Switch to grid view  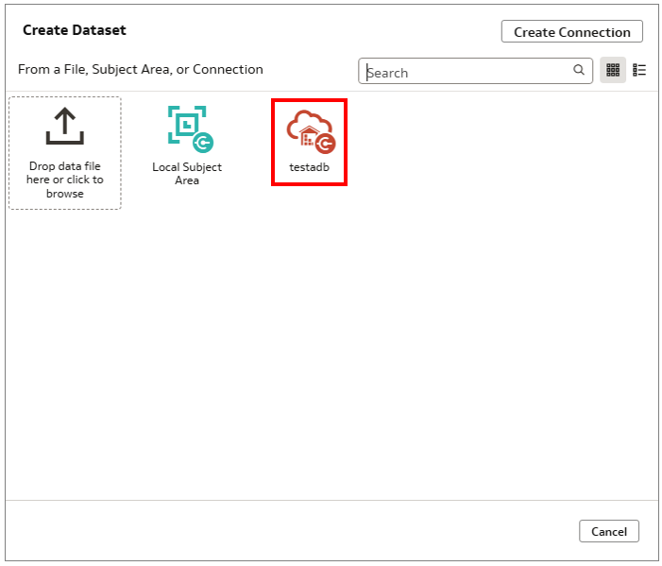(613, 71)
